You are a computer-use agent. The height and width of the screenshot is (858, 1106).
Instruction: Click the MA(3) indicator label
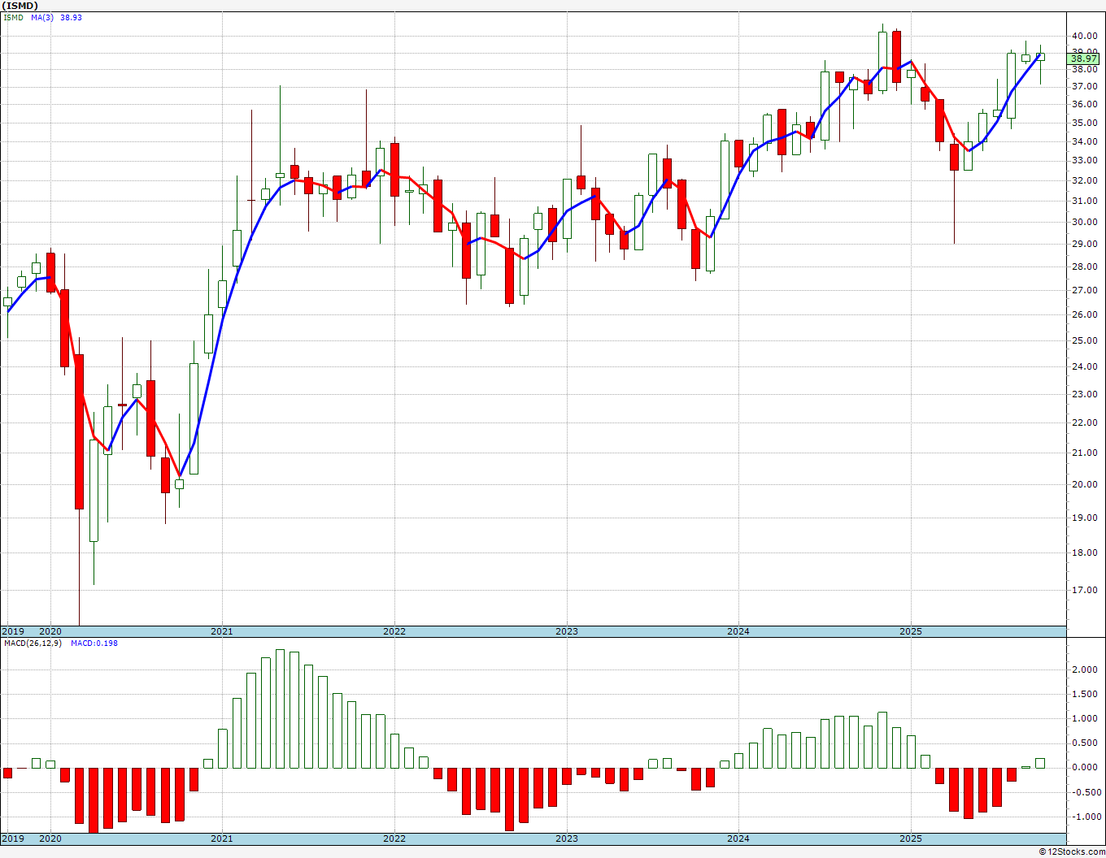[x=42, y=17]
